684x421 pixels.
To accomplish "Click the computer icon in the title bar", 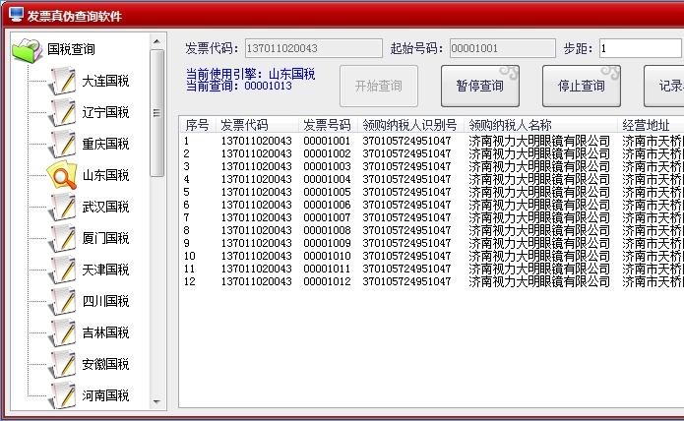I will click(16, 15).
